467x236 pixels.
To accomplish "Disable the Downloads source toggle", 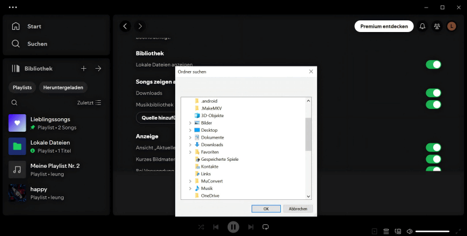I will pyautogui.click(x=433, y=93).
